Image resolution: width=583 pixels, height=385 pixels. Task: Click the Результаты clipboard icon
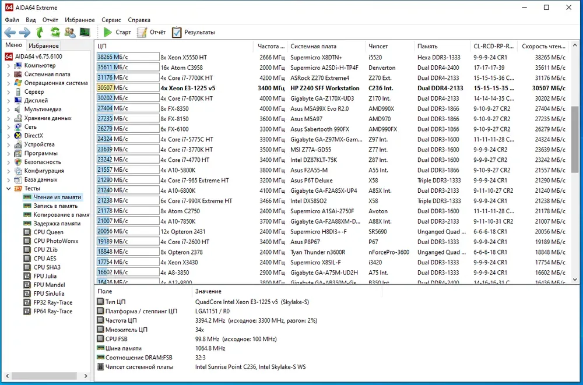pyautogui.click(x=177, y=33)
